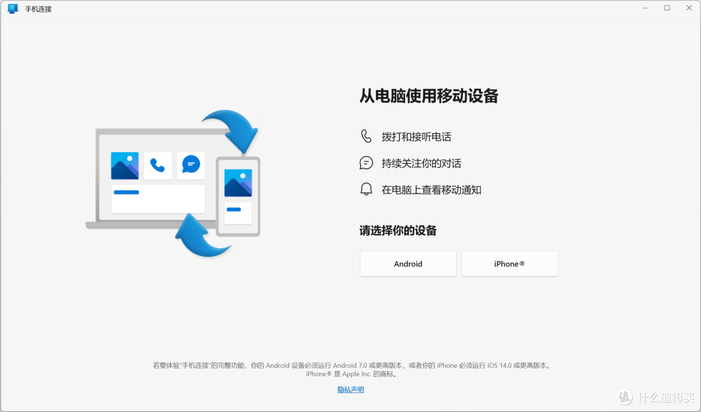Click the photo tile on the laptop illustration
701x412 pixels.
tap(125, 166)
